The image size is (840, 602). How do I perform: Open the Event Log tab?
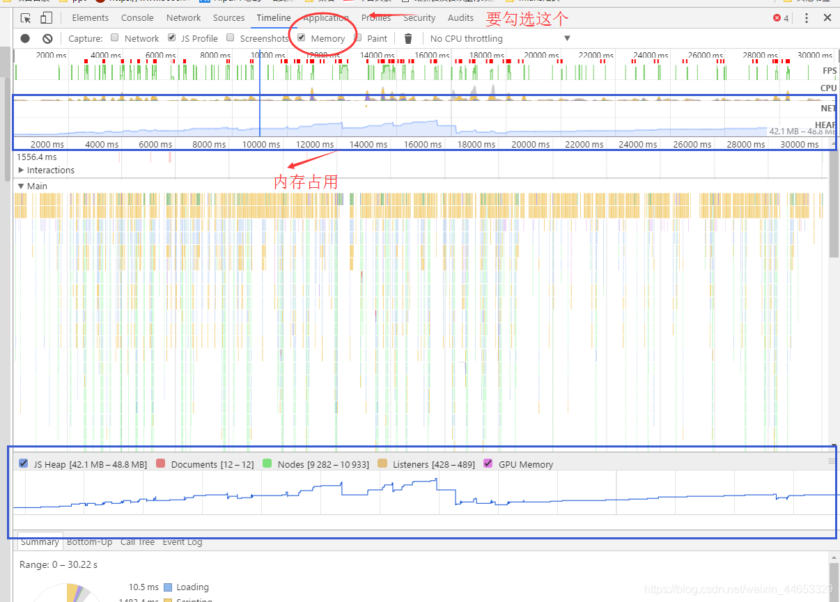click(x=182, y=542)
